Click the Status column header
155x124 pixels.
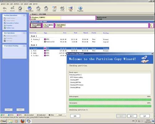(94, 33)
